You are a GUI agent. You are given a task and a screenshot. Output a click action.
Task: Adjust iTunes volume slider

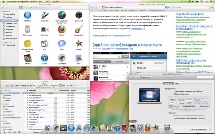pos(25,86)
